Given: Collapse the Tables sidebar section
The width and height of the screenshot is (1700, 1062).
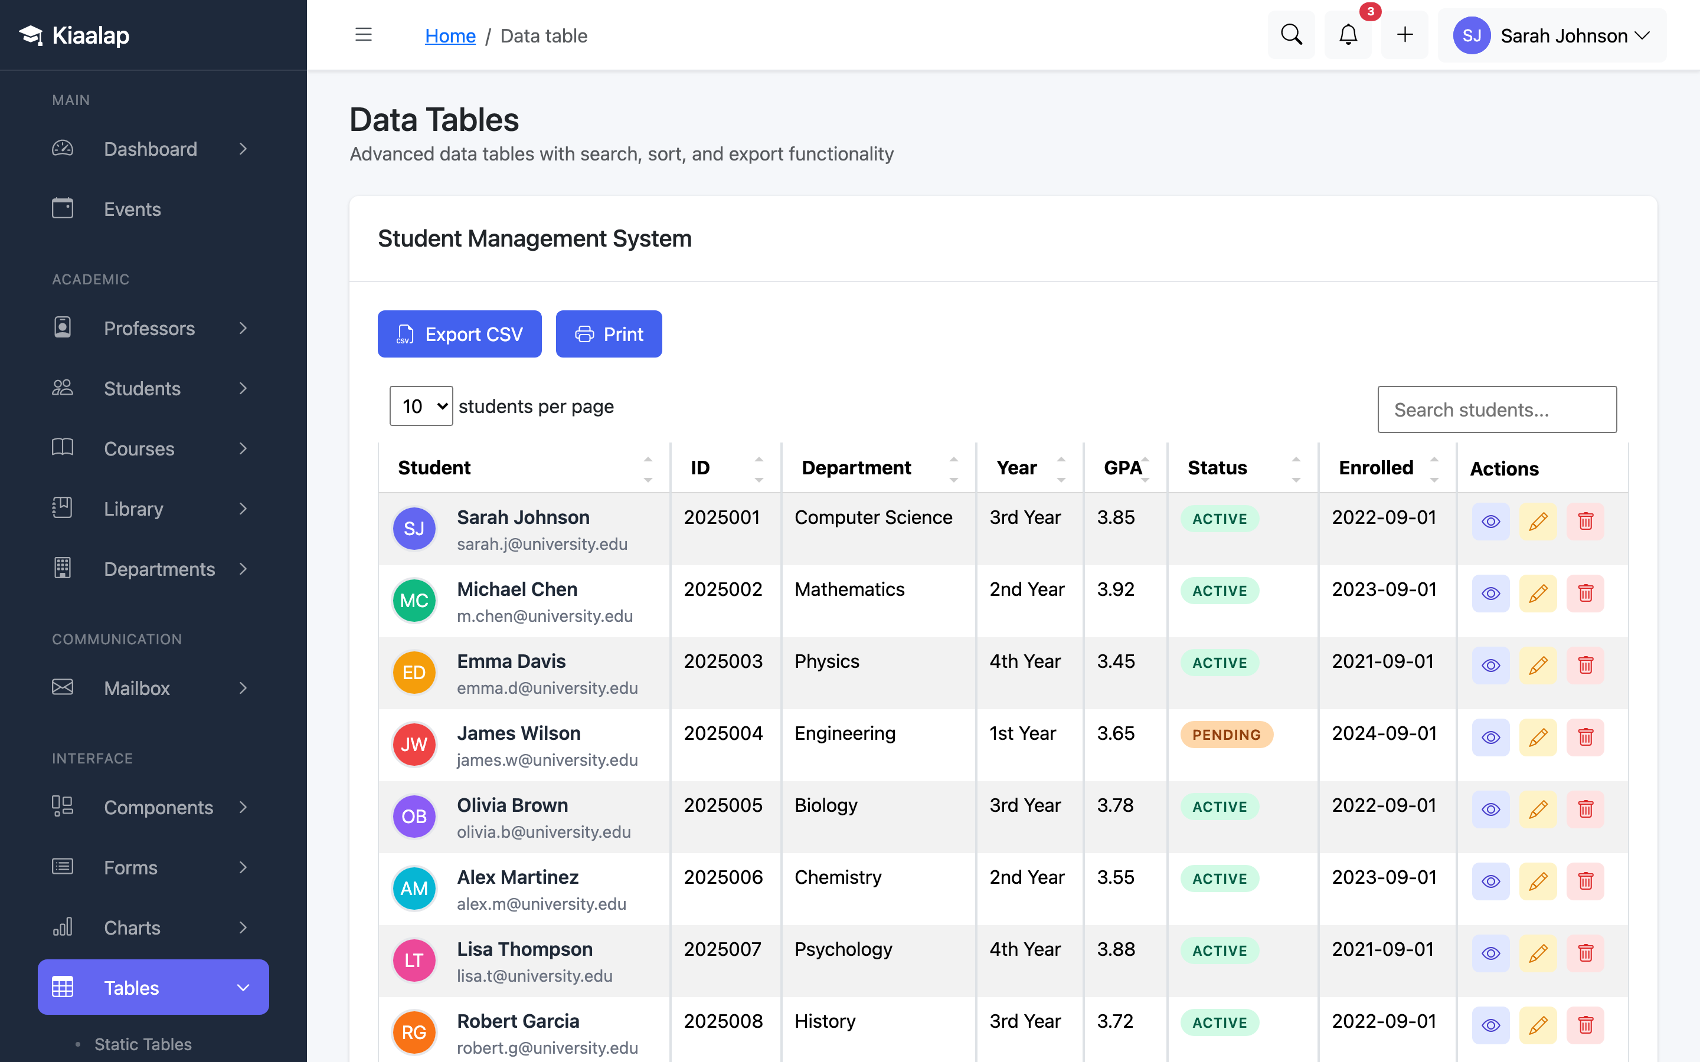Looking at the screenshot, I should pos(153,987).
